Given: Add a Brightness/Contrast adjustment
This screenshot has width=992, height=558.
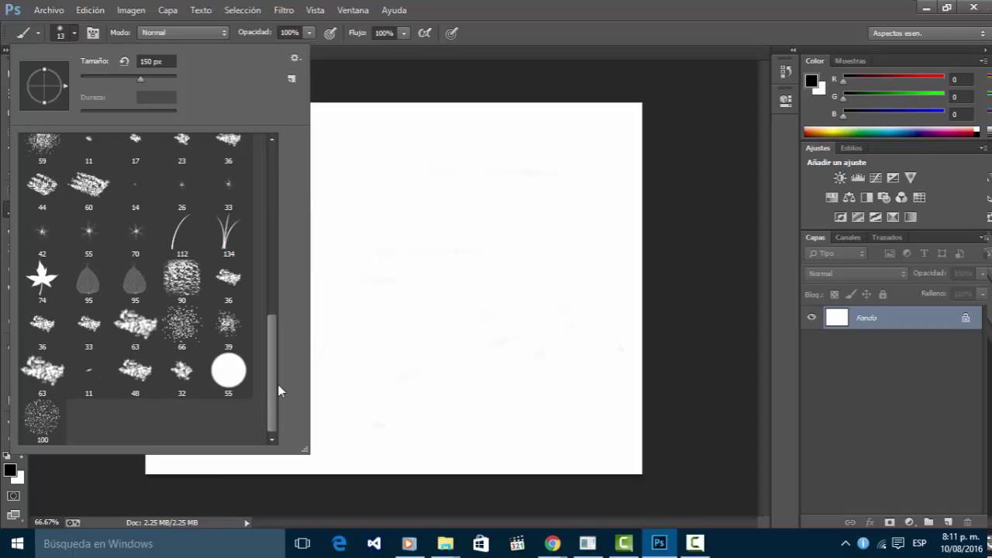Looking at the screenshot, I should (840, 178).
